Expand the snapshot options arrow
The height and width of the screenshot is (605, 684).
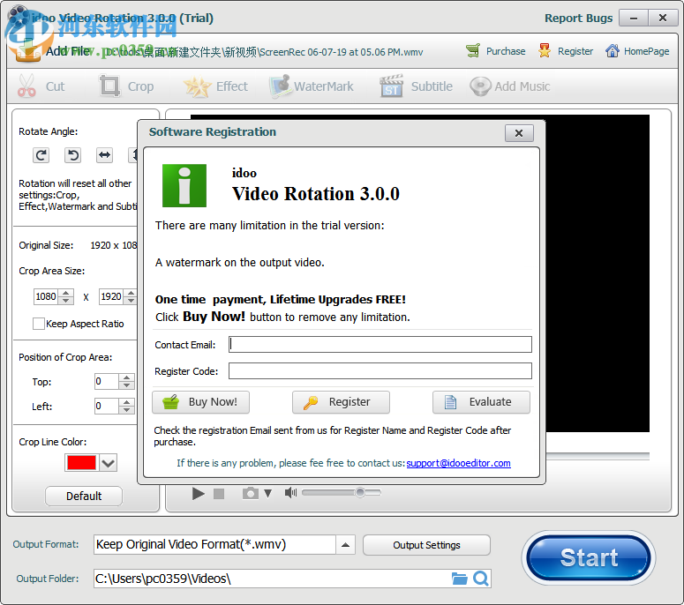267,493
